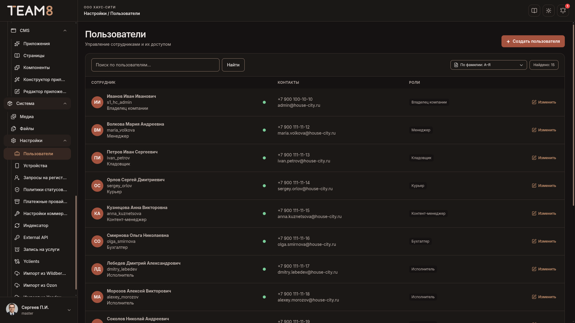The width and height of the screenshot is (575, 323).
Task: Click the Файлы sidebar icon
Action: pyautogui.click(x=14, y=128)
